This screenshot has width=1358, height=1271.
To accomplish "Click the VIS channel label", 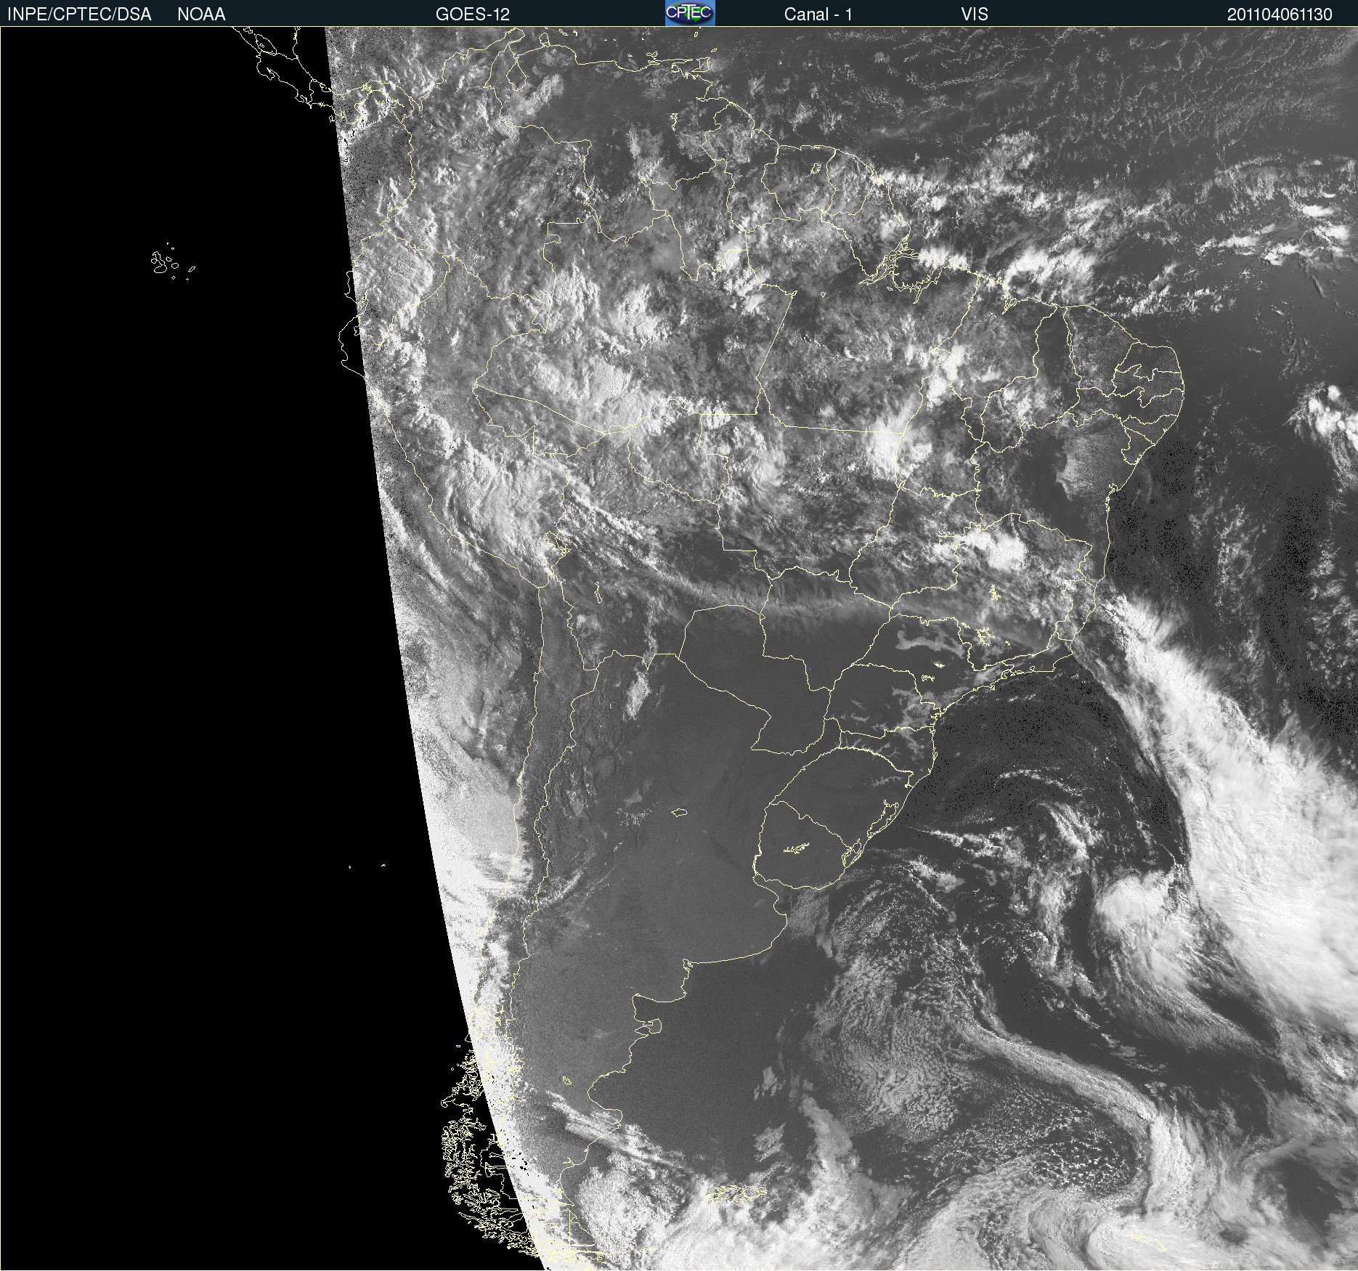I will coord(975,15).
